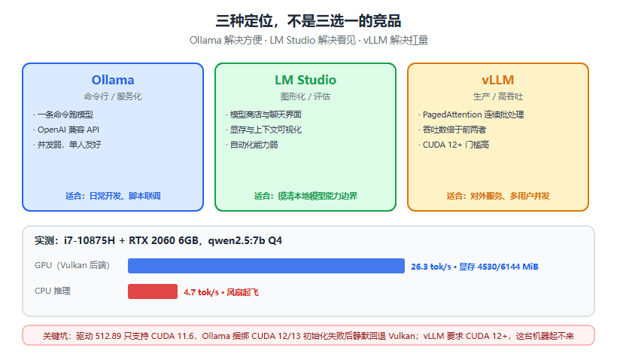Viewport: 617px width, 354px height.
Task: Click the 关键坑 warning banner about 驱动 512.89
Action: coord(308,335)
